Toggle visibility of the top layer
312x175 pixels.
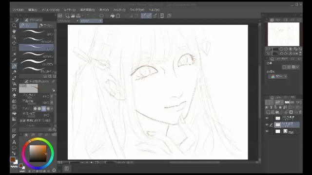tap(267, 118)
